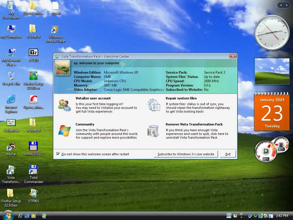Viewport: 293px width, 220px height.
Task: Click the CPU meter gauge gadget
Action: tap(266, 151)
